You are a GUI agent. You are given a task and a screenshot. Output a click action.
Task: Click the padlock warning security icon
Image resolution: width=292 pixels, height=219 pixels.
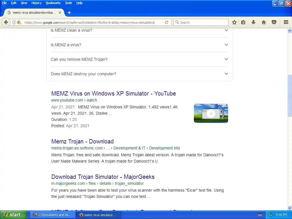pyautogui.click(x=19, y=22)
